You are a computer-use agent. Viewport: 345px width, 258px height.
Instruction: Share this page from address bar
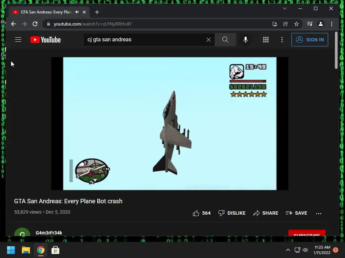(286, 24)
